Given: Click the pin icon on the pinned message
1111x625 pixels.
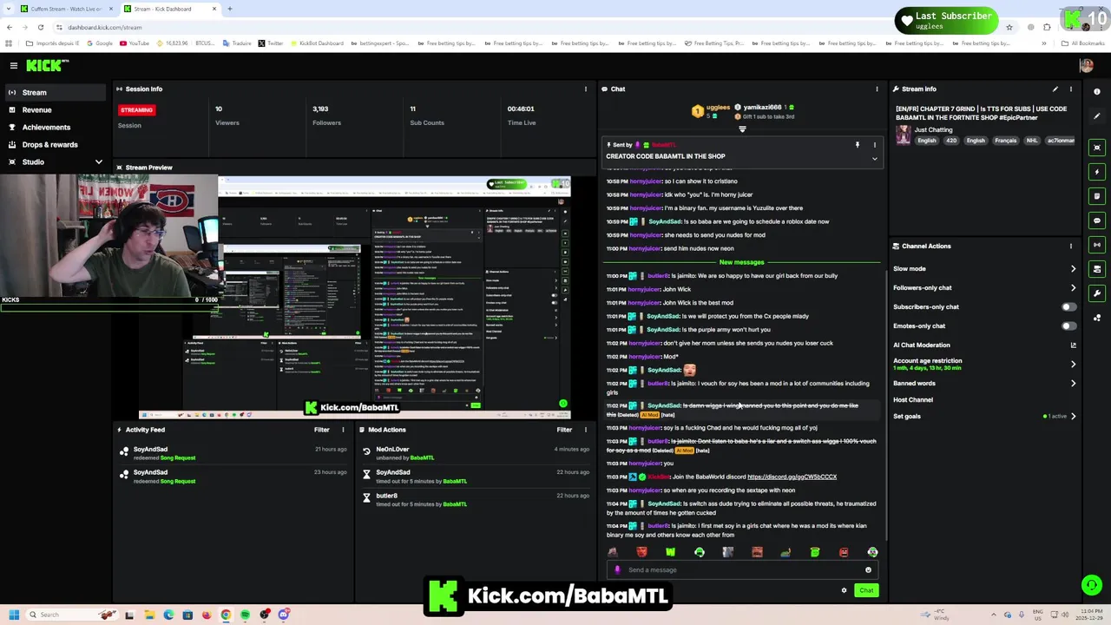Looking at the screenshot, I should 857,145.
